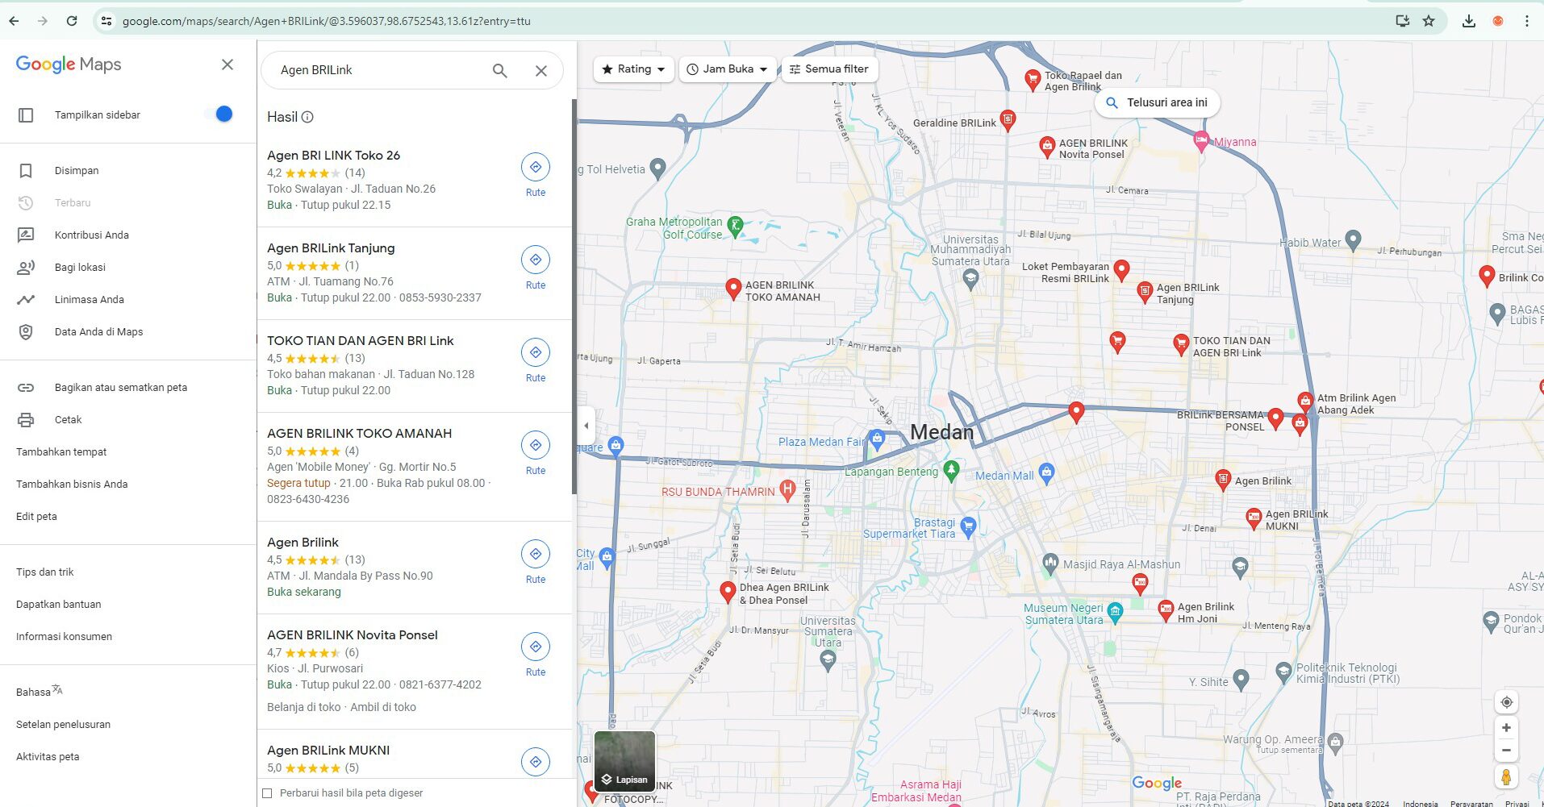Click Edit peta link
The width and height of the screenshot is (1544, 807).
click(x=36, y=516)
